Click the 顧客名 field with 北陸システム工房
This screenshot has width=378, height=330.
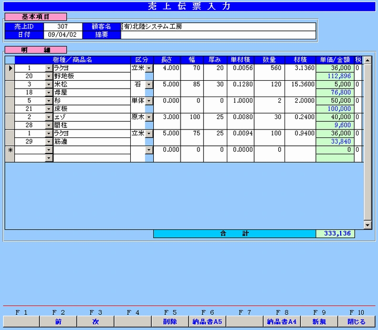pyautogui.click(x=218, y=27)
